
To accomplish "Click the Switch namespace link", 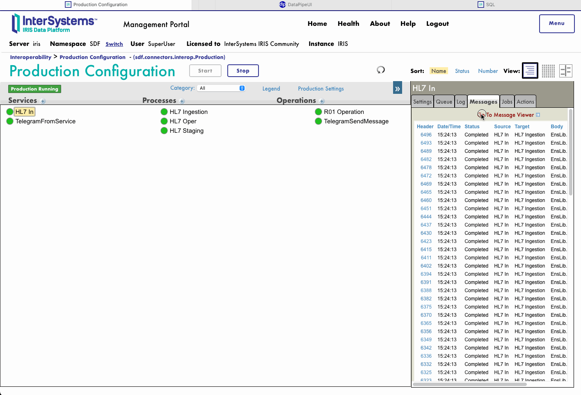I will [x=114, y=44].
